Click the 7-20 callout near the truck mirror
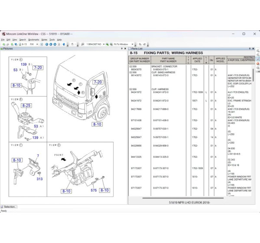This screenshot has height=243, width=260. (x=97, y=82)
